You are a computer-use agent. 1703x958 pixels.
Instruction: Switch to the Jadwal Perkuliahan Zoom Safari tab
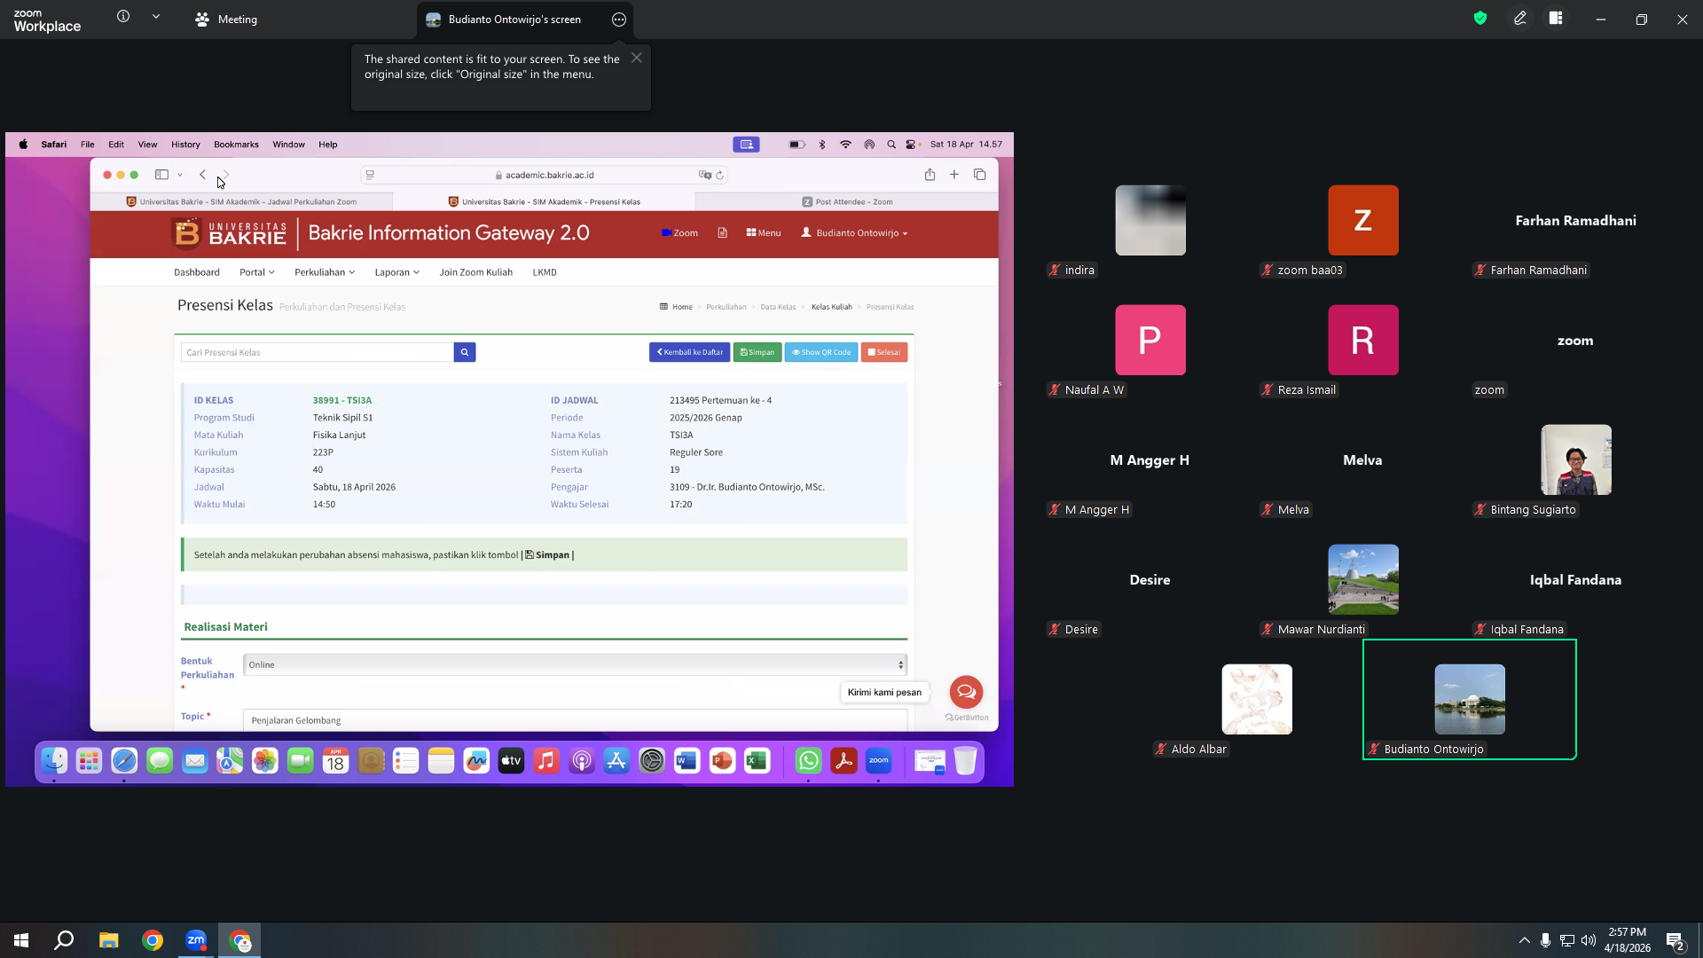[241, 202]
